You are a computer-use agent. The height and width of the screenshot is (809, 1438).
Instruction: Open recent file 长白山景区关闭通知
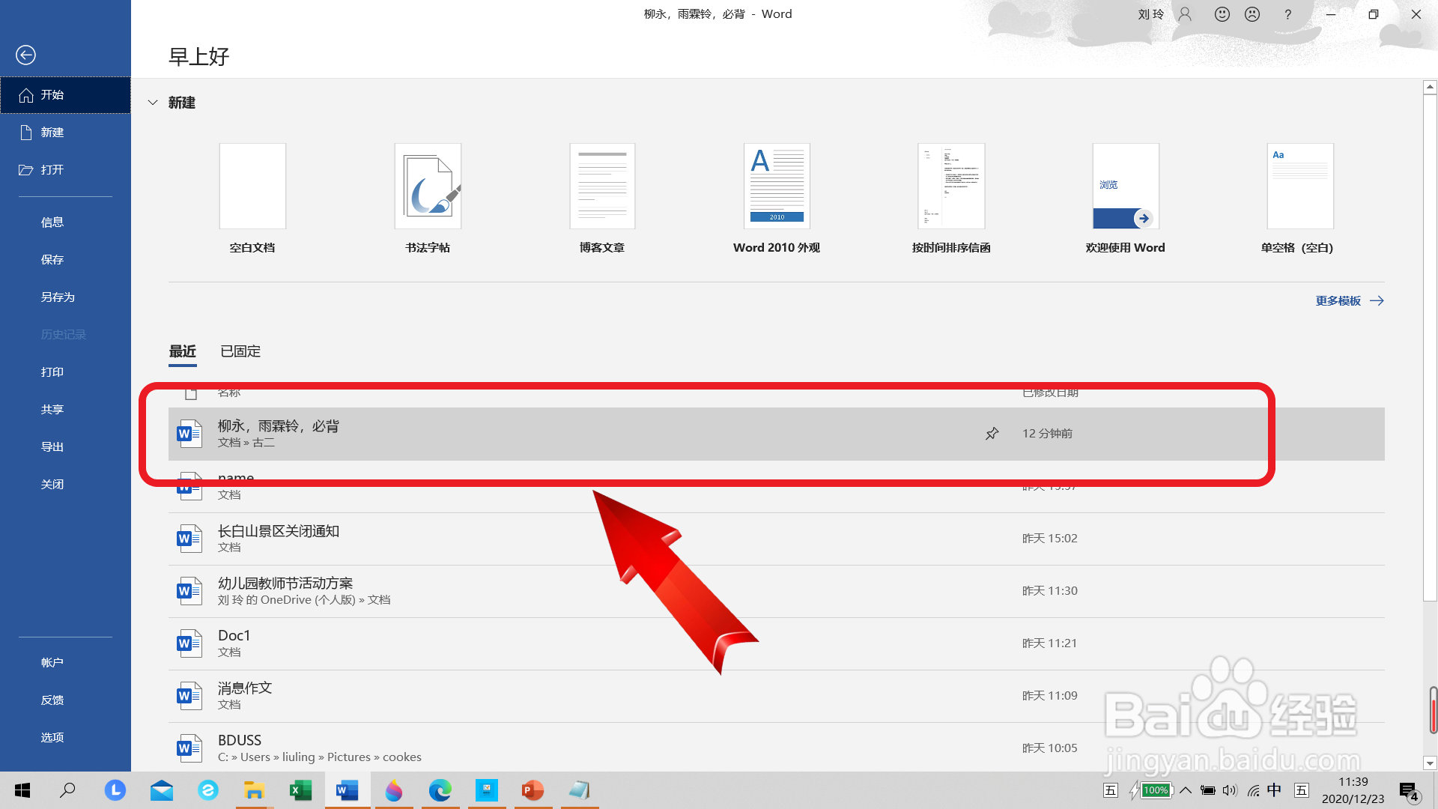point(776,539)
